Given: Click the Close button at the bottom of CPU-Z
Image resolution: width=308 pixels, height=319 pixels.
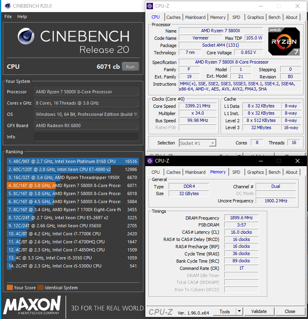Looking at the screenshot, I should (290, 311).
